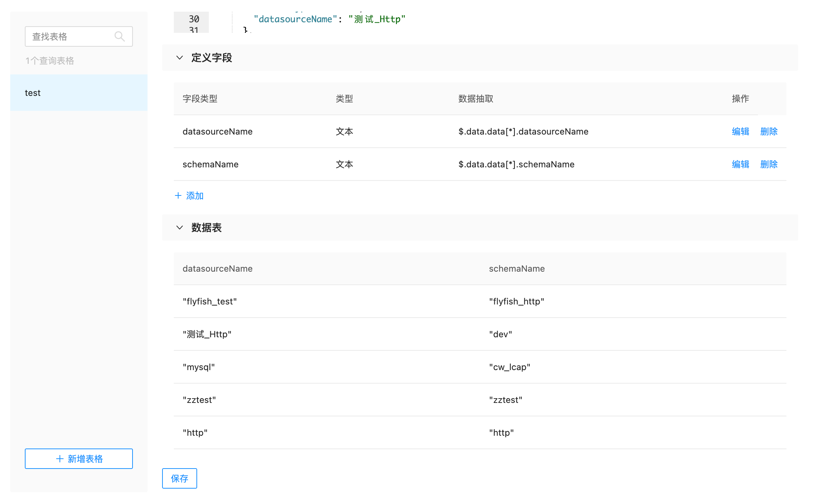The height and width of the screenshot is (501, 839).
Task: Delete the schemaName field
Action: point(769,164)
